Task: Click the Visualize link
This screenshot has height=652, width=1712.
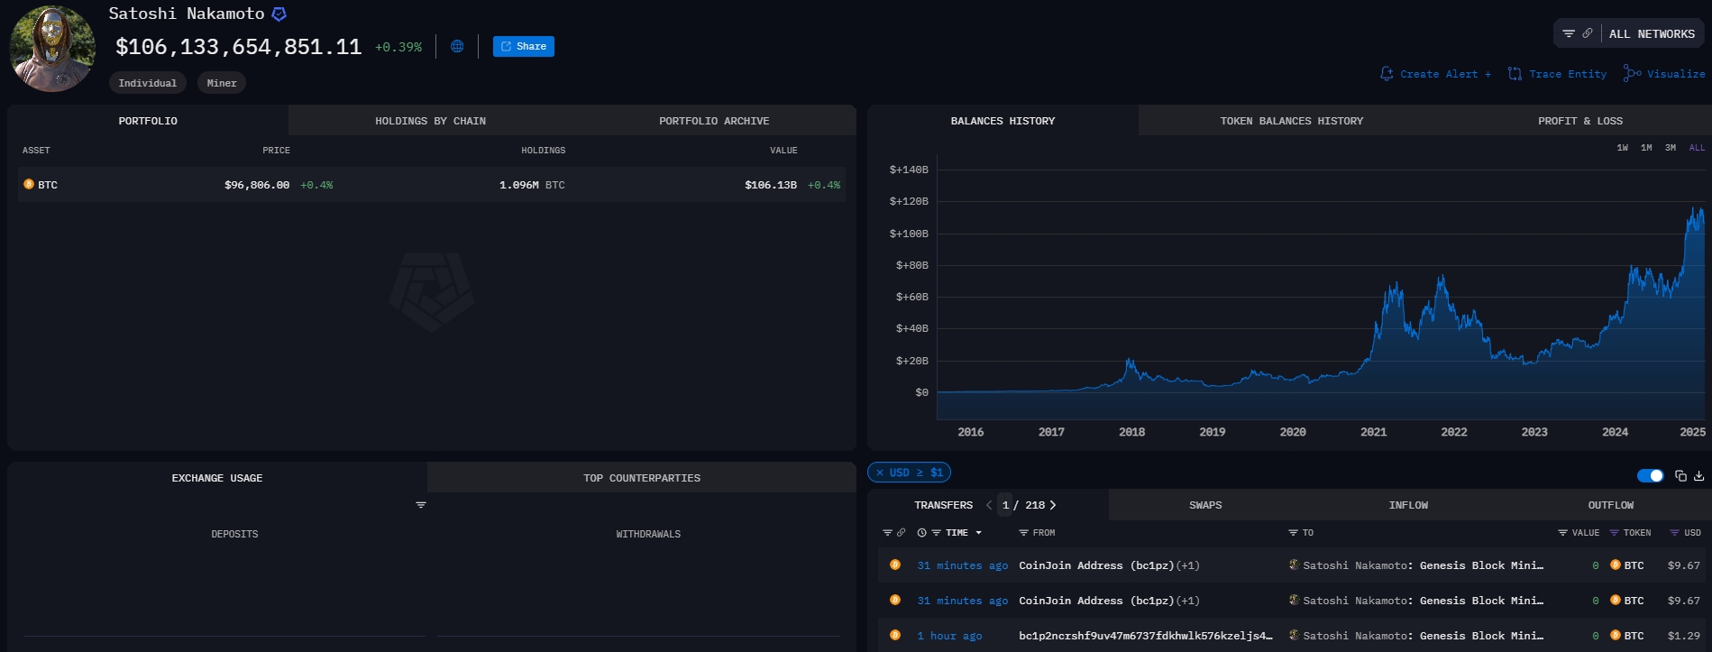Action: (1664, 74)
